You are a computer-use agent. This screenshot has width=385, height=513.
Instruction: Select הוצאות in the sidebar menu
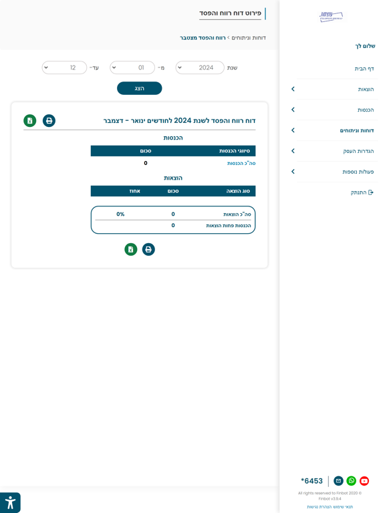click(366, 90)
